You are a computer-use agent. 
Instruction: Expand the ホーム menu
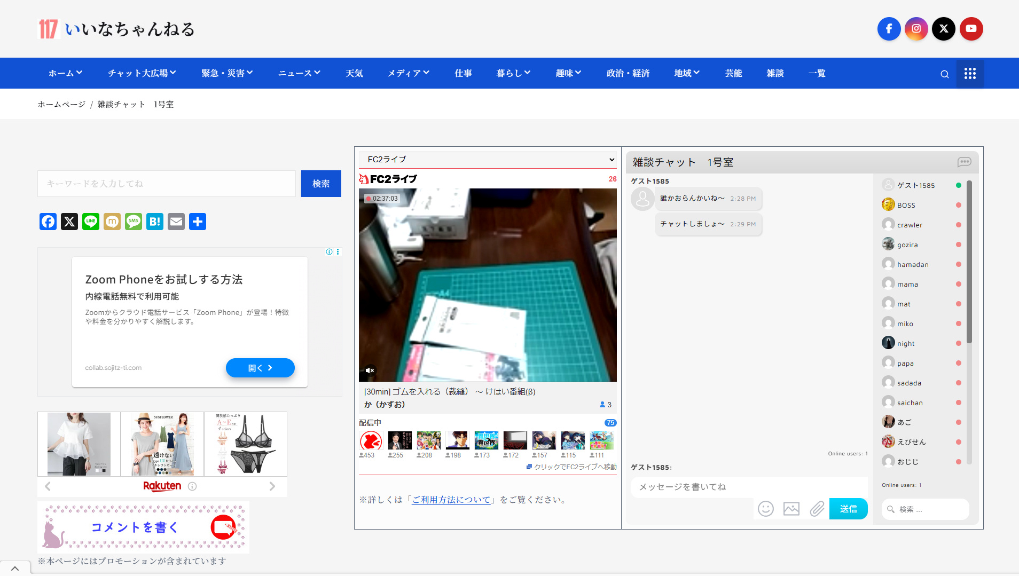tap(65, 73)
